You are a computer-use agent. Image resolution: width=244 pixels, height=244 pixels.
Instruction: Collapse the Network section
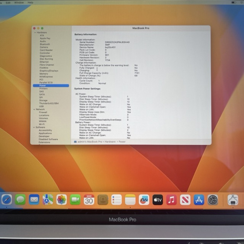point(34,109)
